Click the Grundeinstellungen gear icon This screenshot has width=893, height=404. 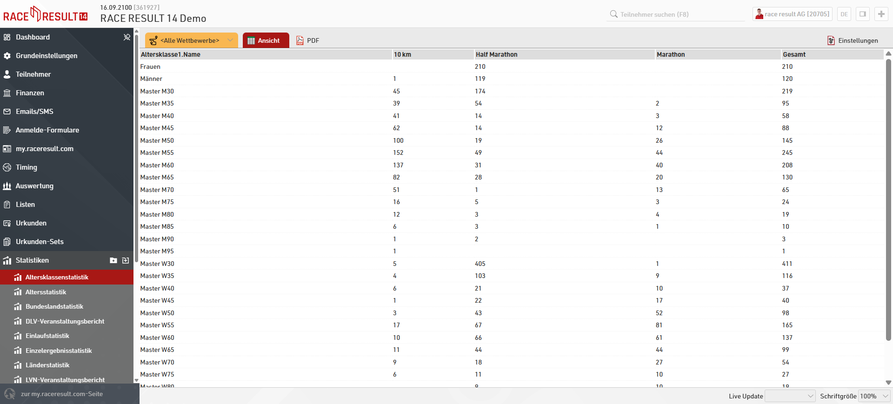(x=7, y=56)
